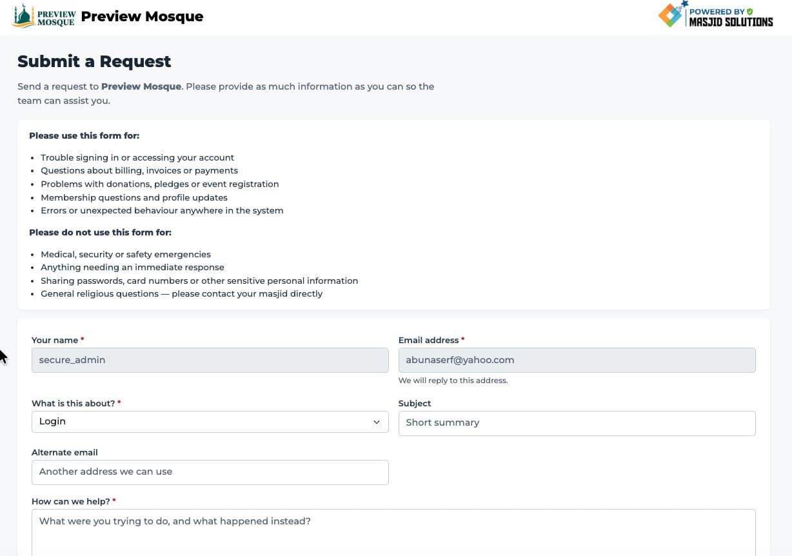
Task: Click 'Anything needing an immediate response' item
Action: (x=132, y=267)
